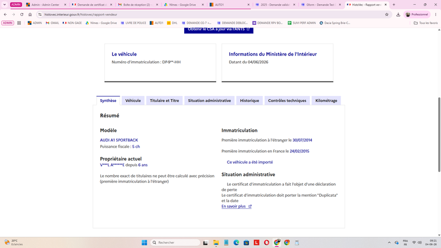The image size is (441, 248).
Task: Open the volume icon in system tray
Action: 420,242
